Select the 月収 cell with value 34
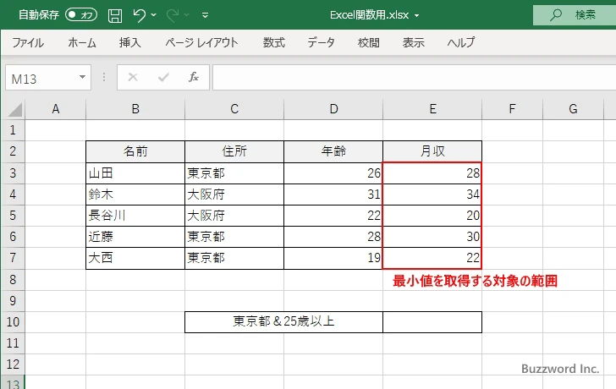This screenshot has width=616, height=389. pyautogui.click(x=432, y=194)
